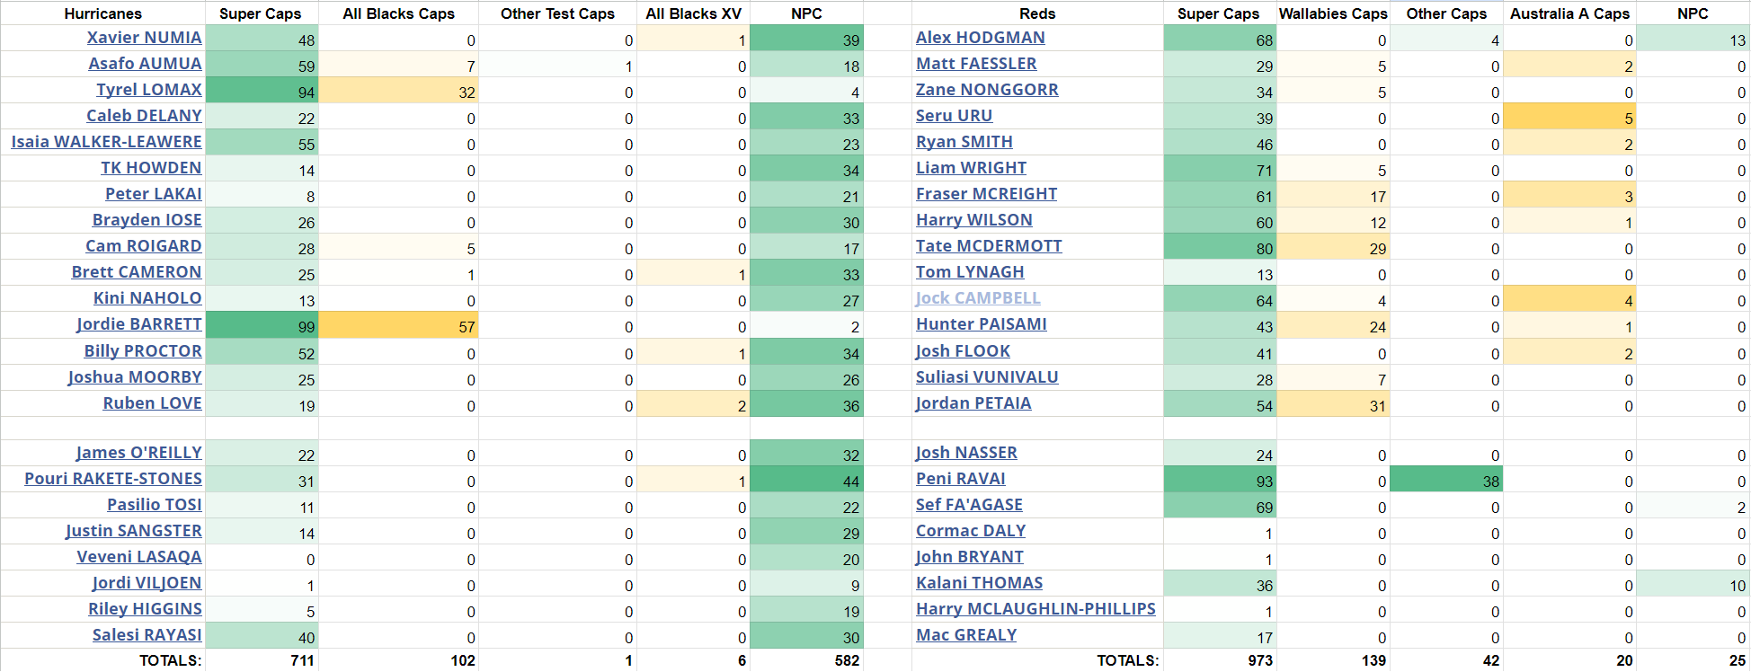Select the Wallabies Caps header cell
The height and width of the screenshot is (672, 1751).
tap(1333, 13)
